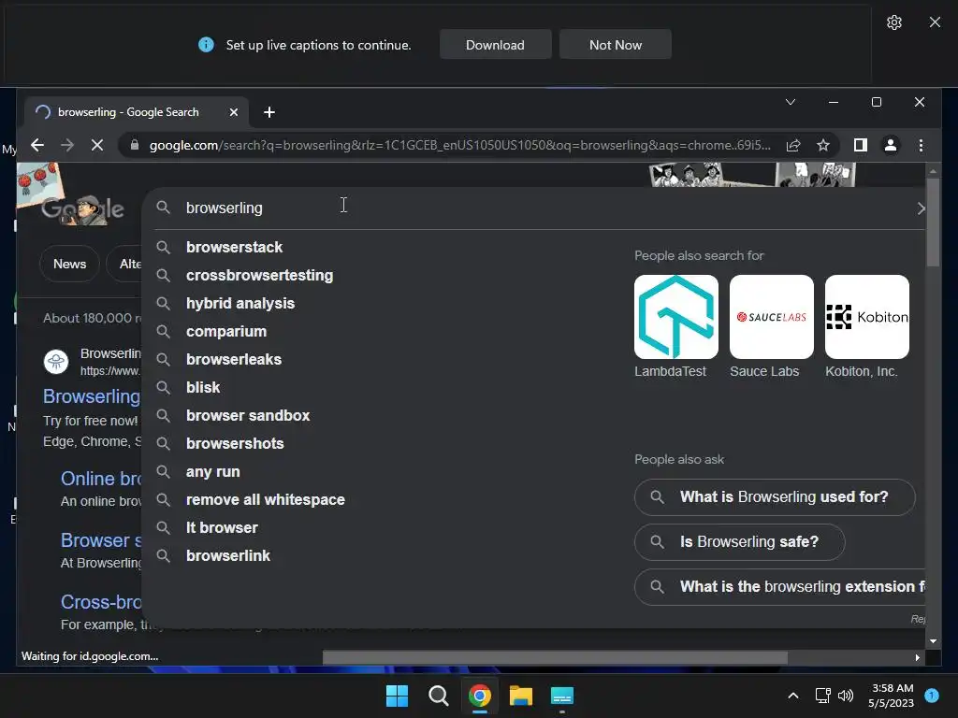Image resolution: width=958 pixels, height=718 pixels.
Task: Select the any run suggestion
Action: (212, 472)
